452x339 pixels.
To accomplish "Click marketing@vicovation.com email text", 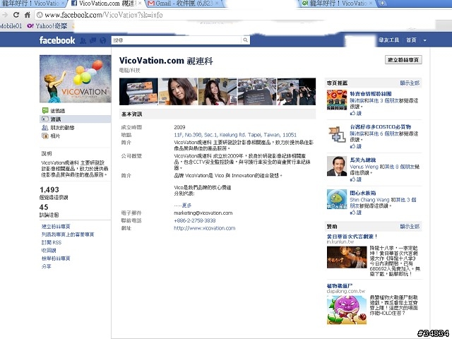I will point(203,213).
